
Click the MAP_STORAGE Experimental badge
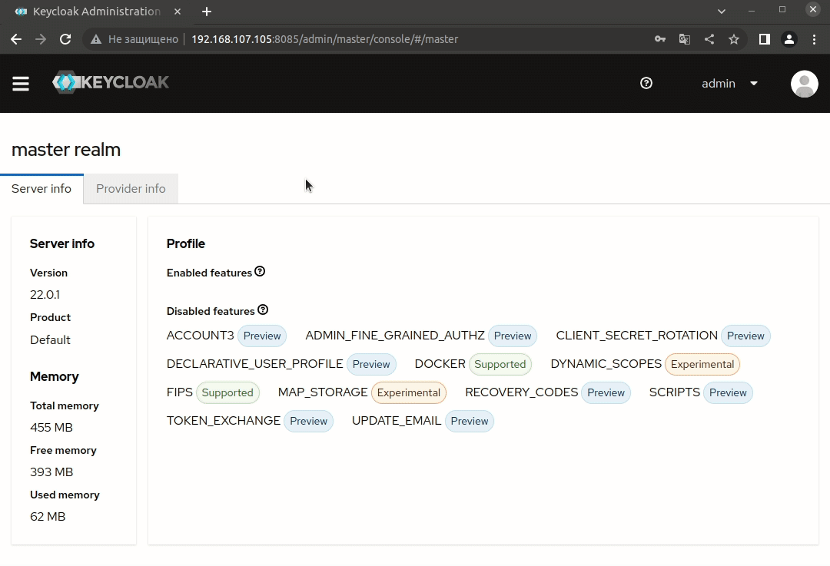409,393
